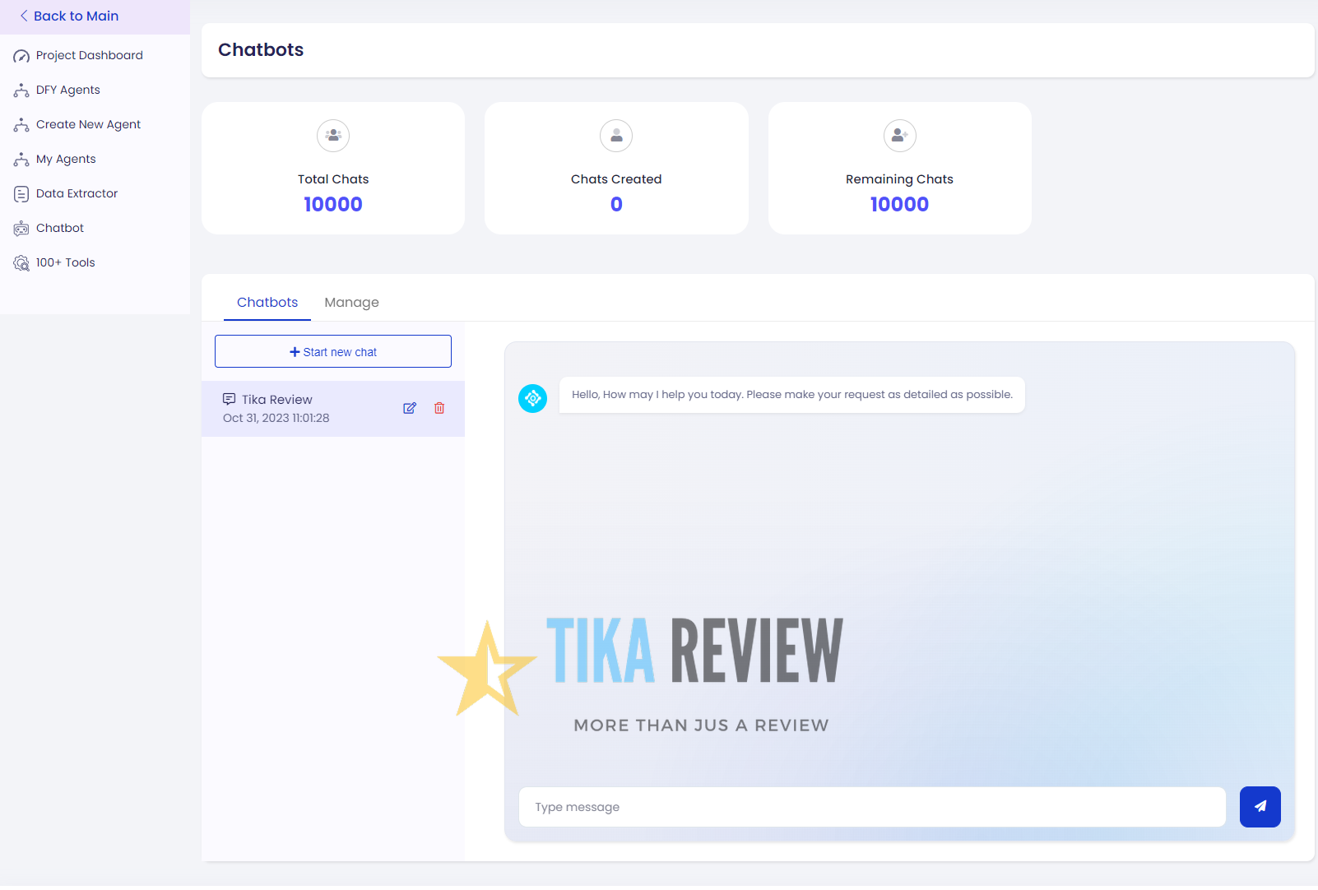Click the DFY Agents hierarchy icon
The height and width of the screenshot is (890, 1318).
(21, 90)
